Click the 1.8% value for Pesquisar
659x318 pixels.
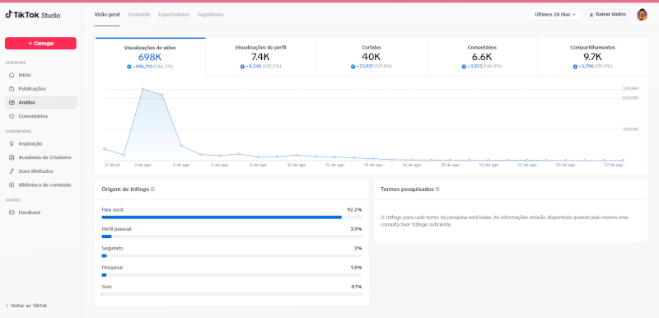(x=357, y=268)
